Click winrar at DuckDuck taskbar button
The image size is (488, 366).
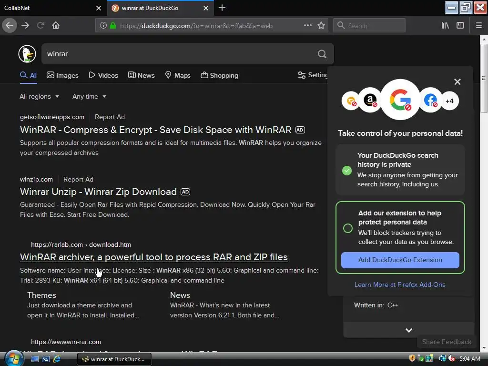[114, 359]
